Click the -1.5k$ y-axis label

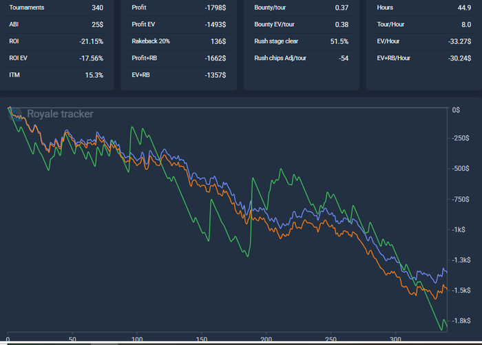point(461,291)
